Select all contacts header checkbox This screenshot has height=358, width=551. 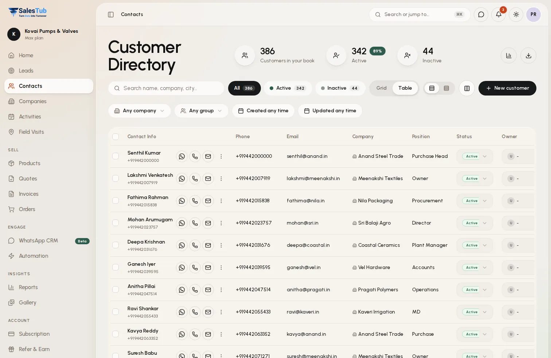coord(116,137)
